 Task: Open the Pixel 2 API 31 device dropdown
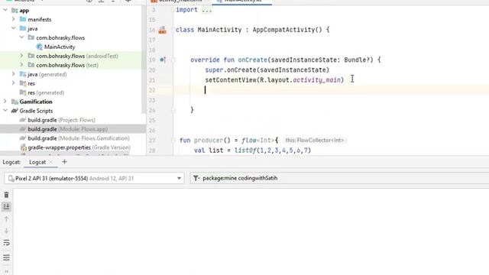[94, 178]
